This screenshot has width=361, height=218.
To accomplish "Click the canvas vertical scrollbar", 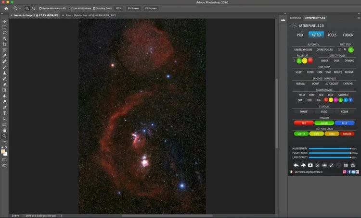I will 276,114.
